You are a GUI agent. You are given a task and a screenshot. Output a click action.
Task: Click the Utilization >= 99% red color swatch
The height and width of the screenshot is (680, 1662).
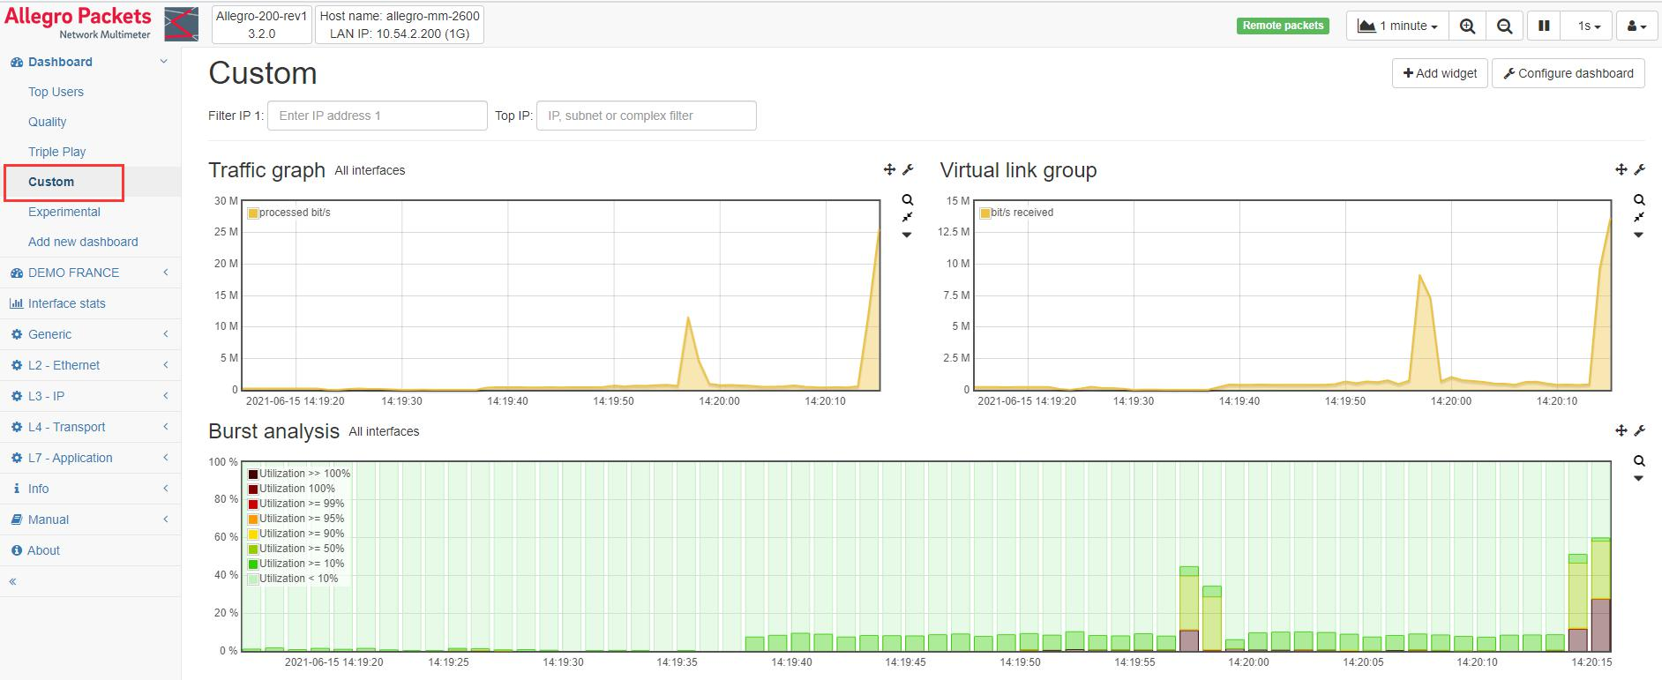(253, 504)
